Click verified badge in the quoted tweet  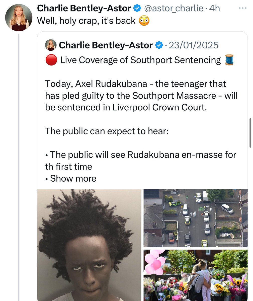(159, 45)
